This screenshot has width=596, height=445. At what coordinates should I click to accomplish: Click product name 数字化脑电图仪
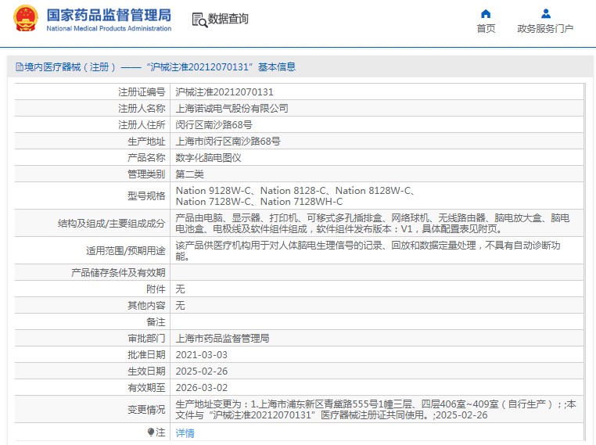[x=208, y=158]
